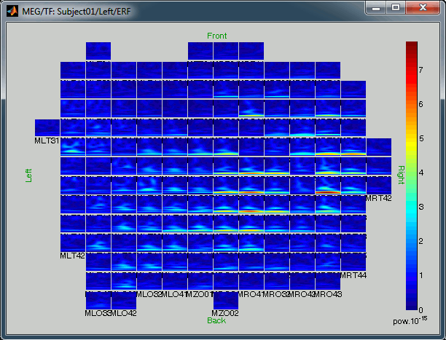Select the MLT31 sensor time-frequency map
Screen dimensions: 446x340
coord(47,127)
